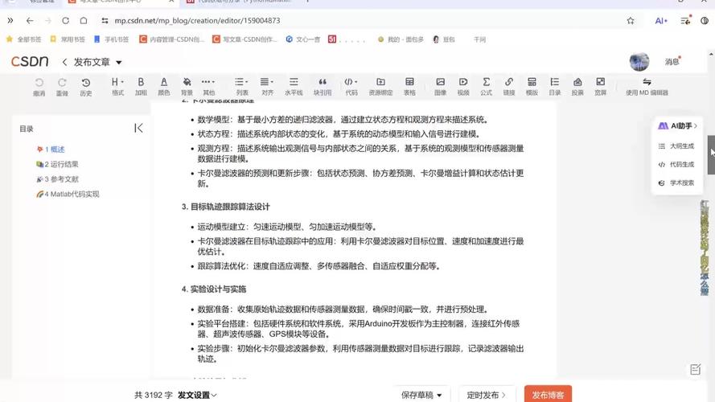Open the 文心一言 bookmark

click(x=302, y=39)
